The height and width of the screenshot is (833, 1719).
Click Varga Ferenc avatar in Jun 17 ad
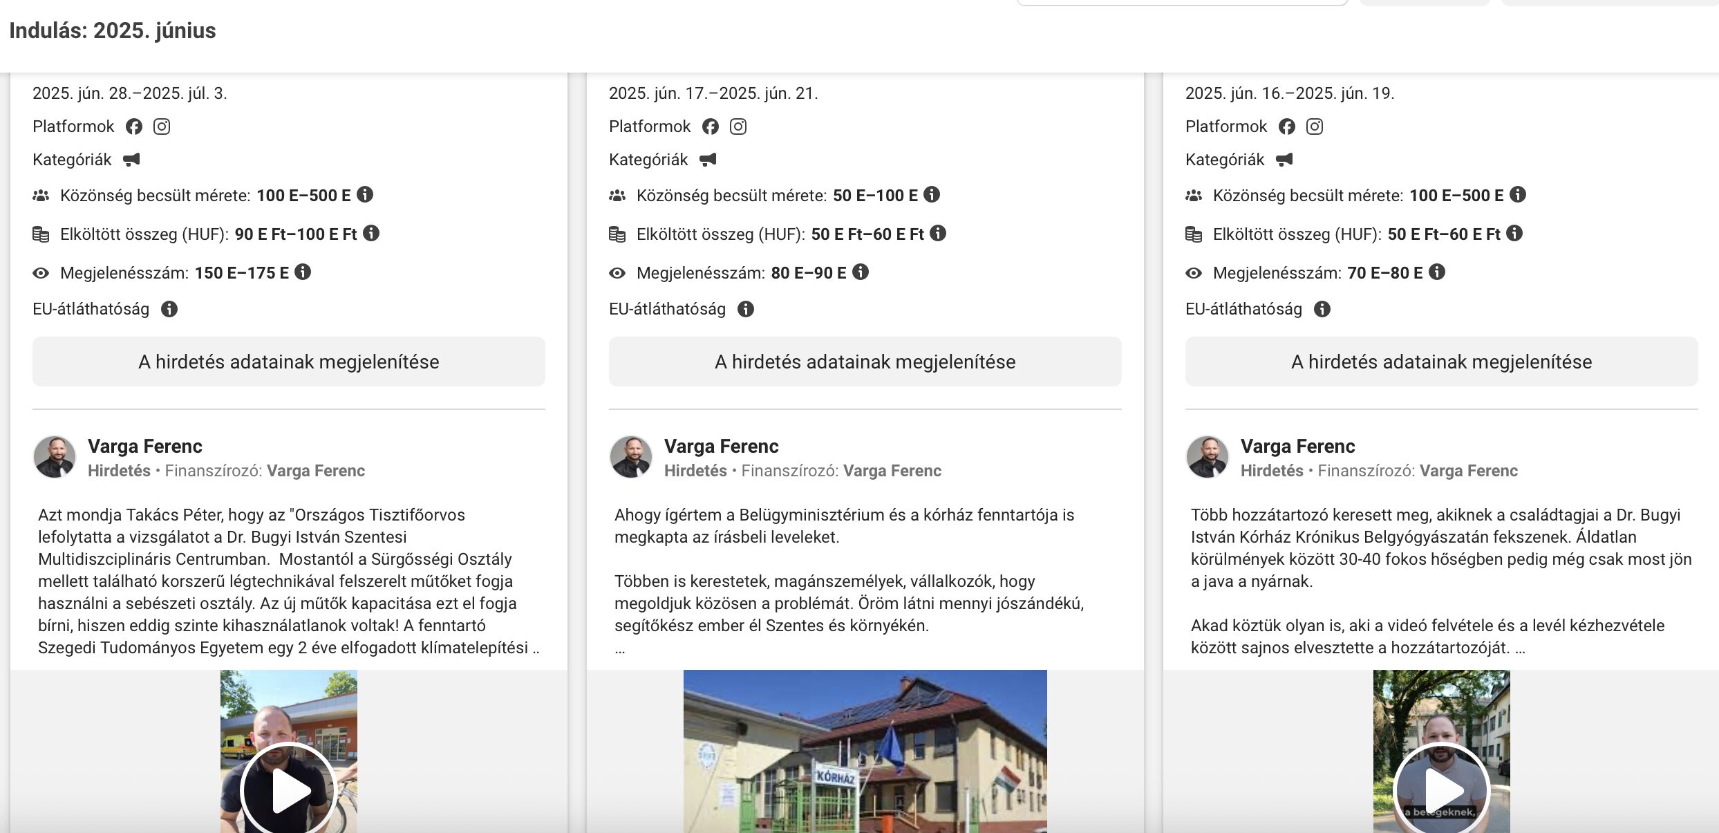click(x=631, y=457)
